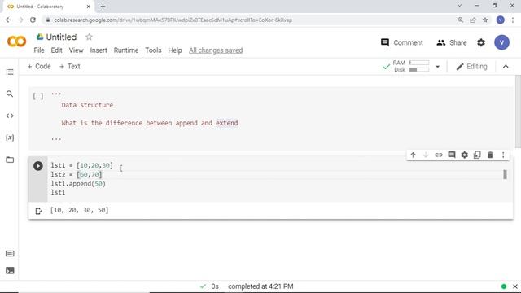Open the variables inspector panel
The height and width of the screenshot is (293, 521).
click(x=10, y=138)
